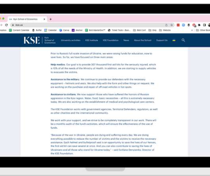Bookmark this page with the star icon
The width and height of the screenshot is (210, 176).
click(x=172, y=25)
